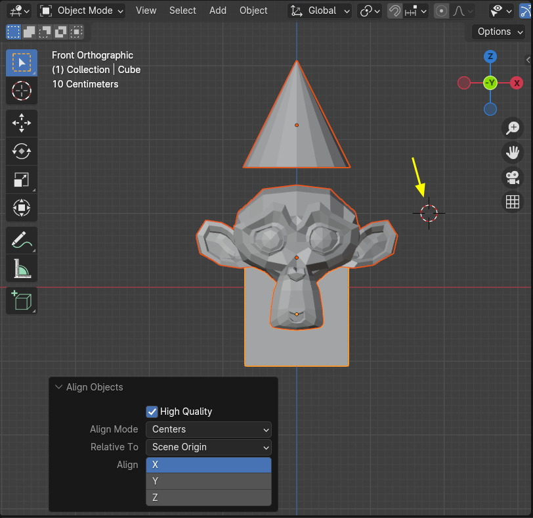This screenshot has width=533, height=518.
Task: Uncheck the High Quality checkbox
Action: [x=152, y=412]
